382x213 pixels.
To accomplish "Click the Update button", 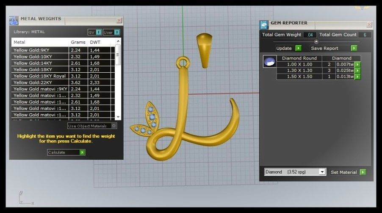I will [x=288, y=48].
